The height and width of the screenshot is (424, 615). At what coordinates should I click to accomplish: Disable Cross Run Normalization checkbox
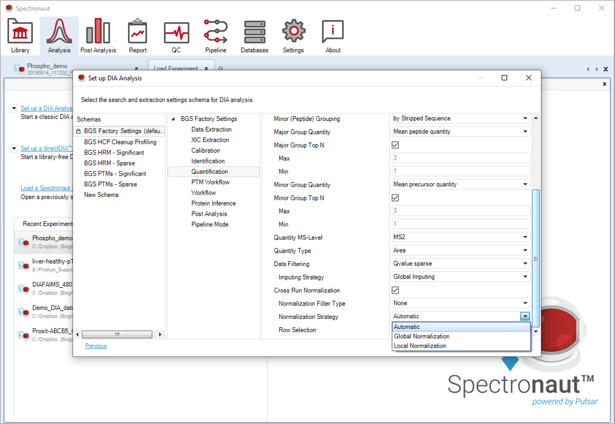click(395, 290)
